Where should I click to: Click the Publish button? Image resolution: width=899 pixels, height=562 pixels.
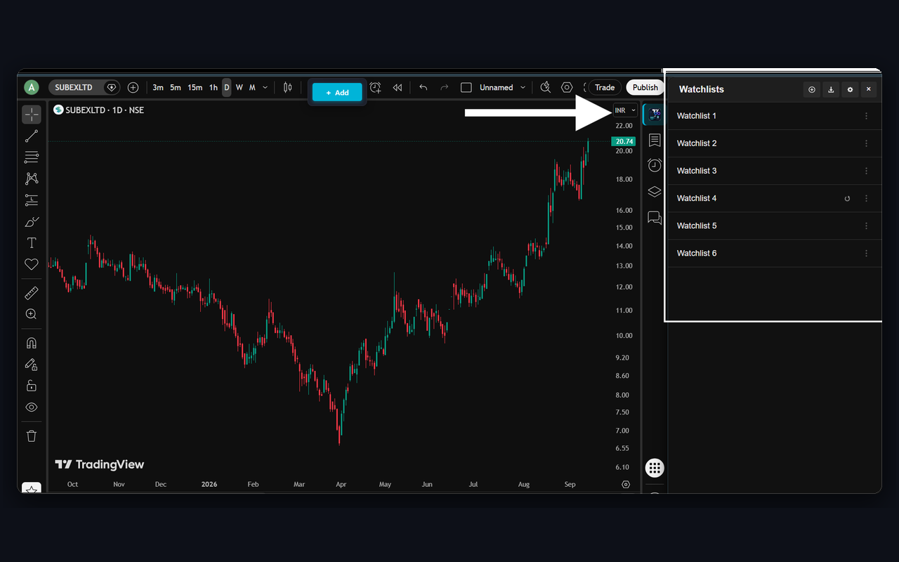point(645,88)
